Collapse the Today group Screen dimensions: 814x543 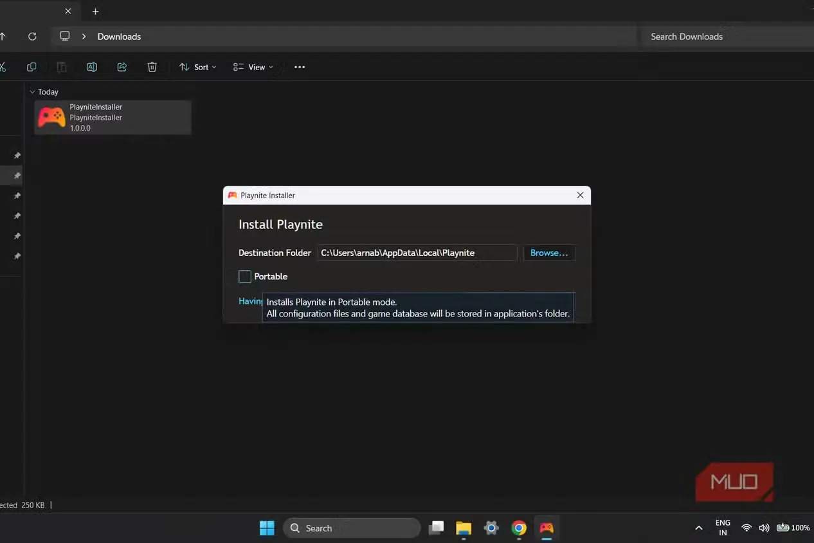pos(32,92)
